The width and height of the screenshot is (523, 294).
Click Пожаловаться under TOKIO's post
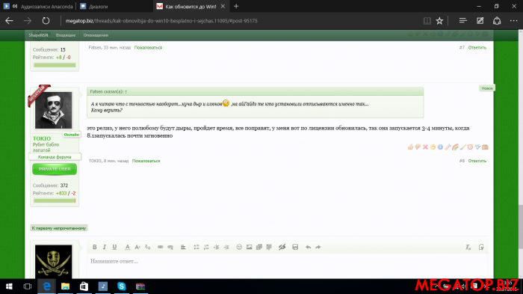pos(146,161)
